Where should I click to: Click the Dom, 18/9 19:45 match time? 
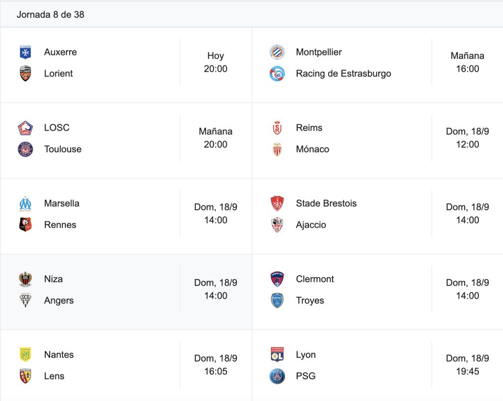(468, 365)
